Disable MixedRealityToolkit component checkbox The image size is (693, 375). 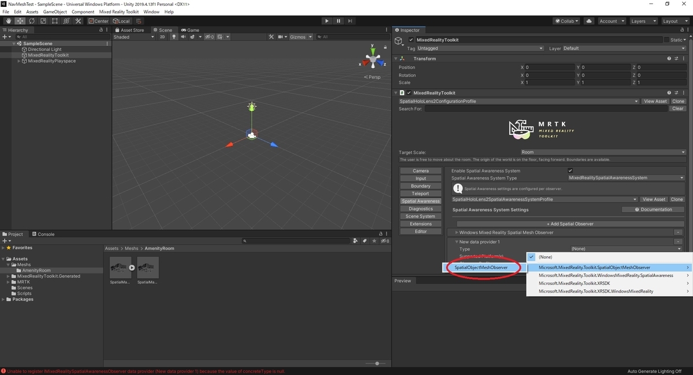409,93
